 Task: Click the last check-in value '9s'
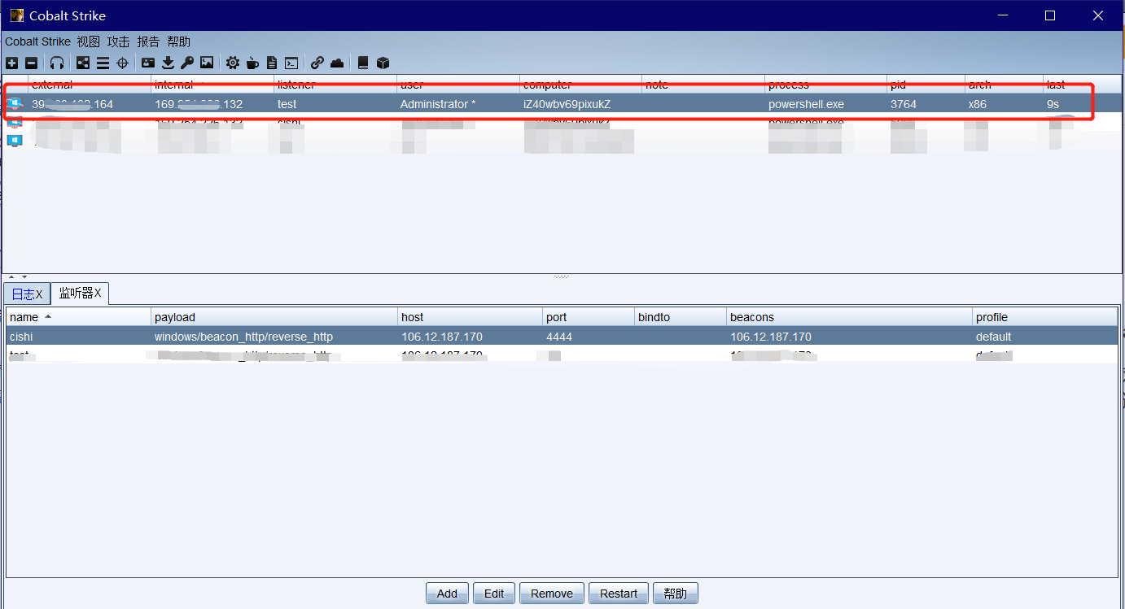[x=1053, y=104]
